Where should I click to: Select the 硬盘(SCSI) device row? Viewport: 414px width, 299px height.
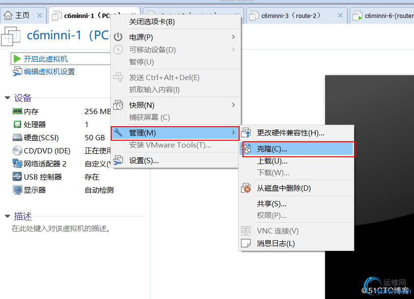click(x=61, y=138)
